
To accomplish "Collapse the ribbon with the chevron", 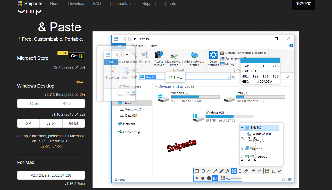I will tap(286, 46).
